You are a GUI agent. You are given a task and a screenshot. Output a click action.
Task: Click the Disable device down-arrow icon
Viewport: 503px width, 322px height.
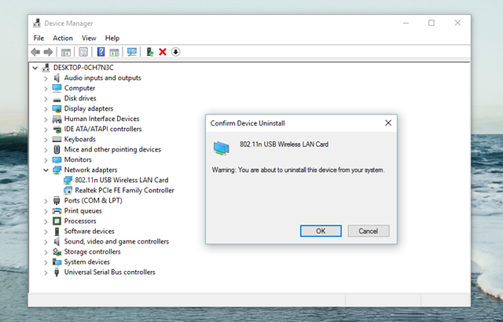click(x=175, y=52)
